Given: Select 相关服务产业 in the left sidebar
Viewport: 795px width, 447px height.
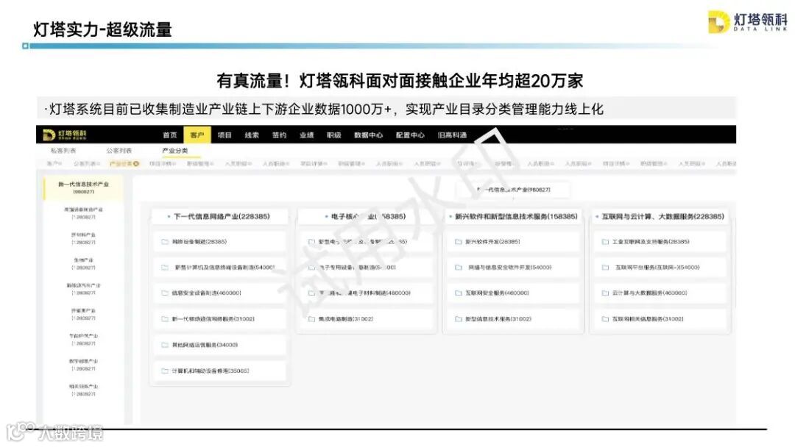Looking at the screenshot, I should point(84,390).
